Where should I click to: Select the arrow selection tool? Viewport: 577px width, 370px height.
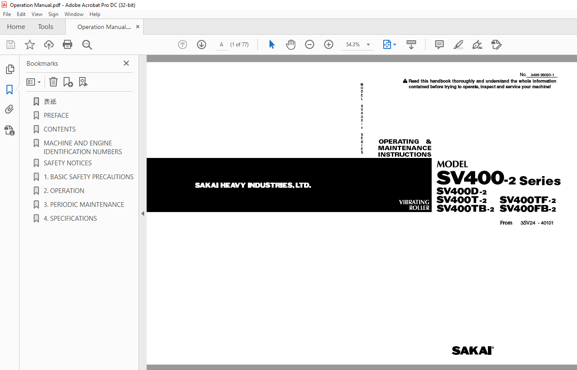(272, 45)
